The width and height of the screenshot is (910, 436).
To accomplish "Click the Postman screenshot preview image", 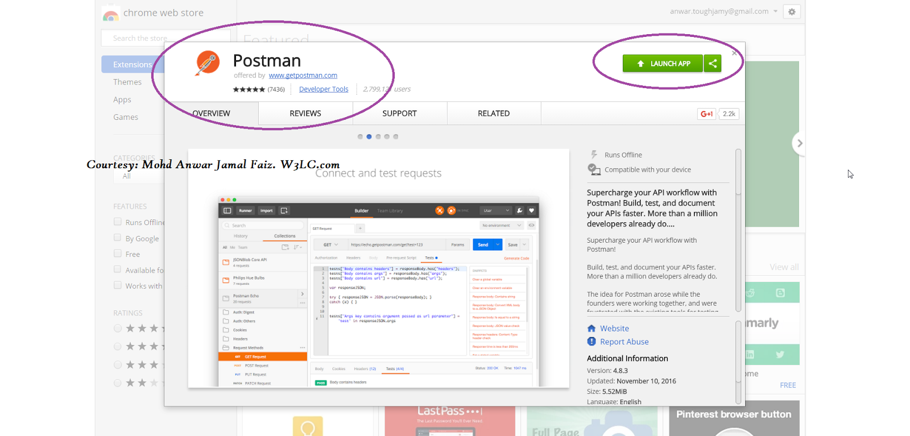I will click(x=379, y=268).
